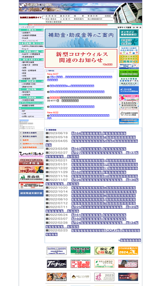Open 組織図 in the top guide navigation
Viewport: 161px width, 286px height.
(108, 16)
